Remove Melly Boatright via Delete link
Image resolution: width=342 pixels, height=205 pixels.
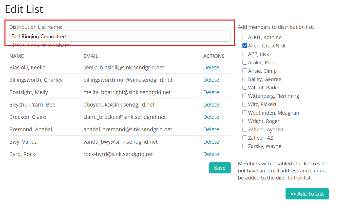click(x=211, y=92)
